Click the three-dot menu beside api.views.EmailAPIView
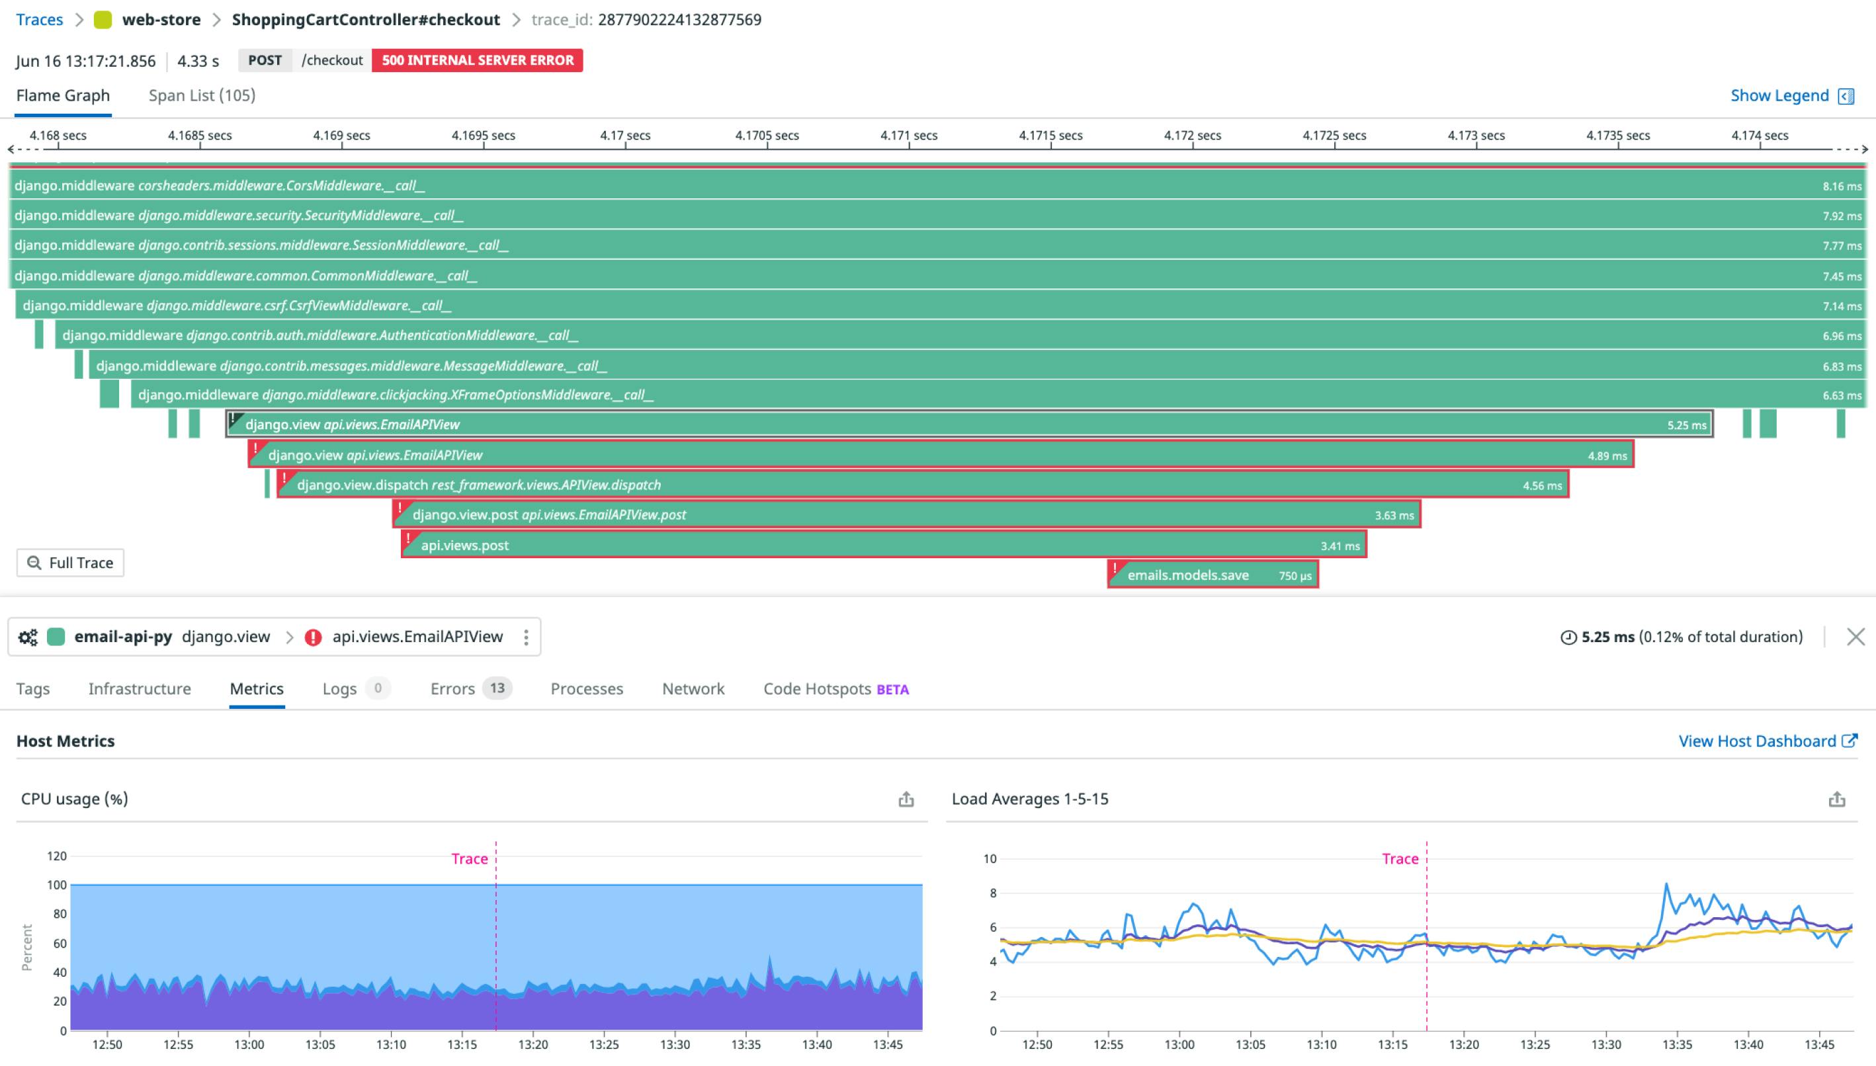This screenshot has width=1876, height=1066. point(526,637)
